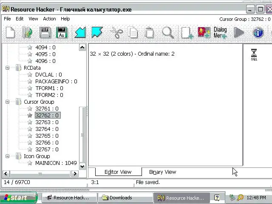
Task: Click the 14 / 697C0 status entry
Action: [x=17, y=182]
